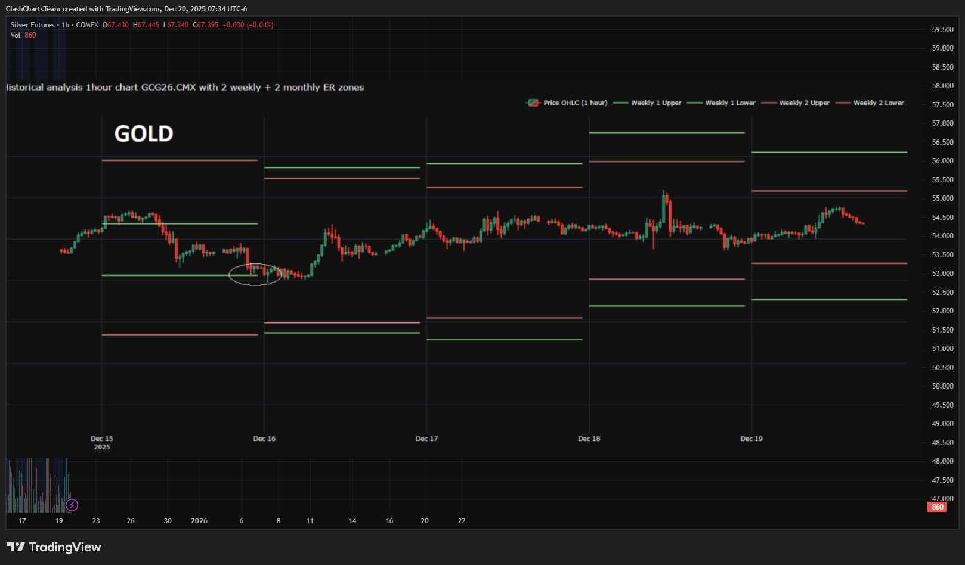Click the 2026 label on the time axis
The image size is (965, 565).
(x=199, y=521)
